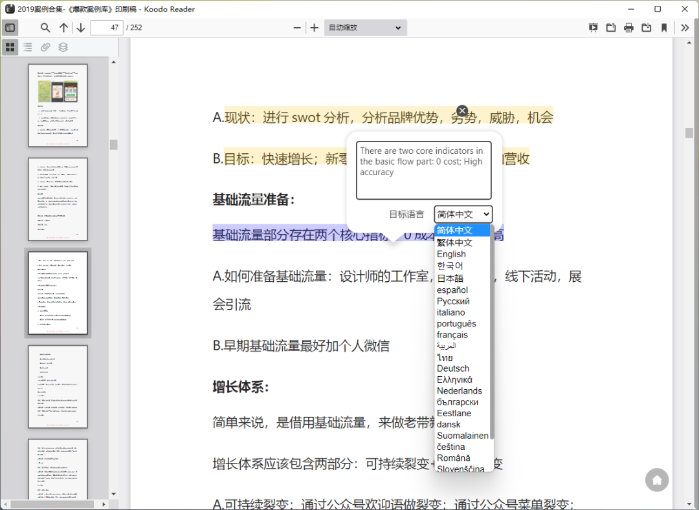Toggle the sidebar panel visibility

point(10,28)
